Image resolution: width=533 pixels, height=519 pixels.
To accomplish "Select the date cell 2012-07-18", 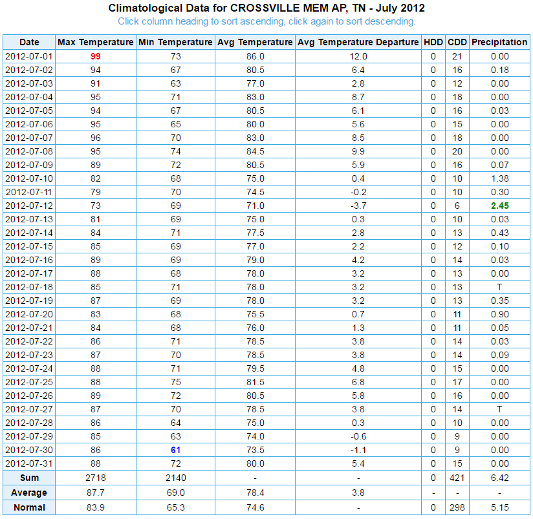I will pyautogui.click(x=29, y=288).
